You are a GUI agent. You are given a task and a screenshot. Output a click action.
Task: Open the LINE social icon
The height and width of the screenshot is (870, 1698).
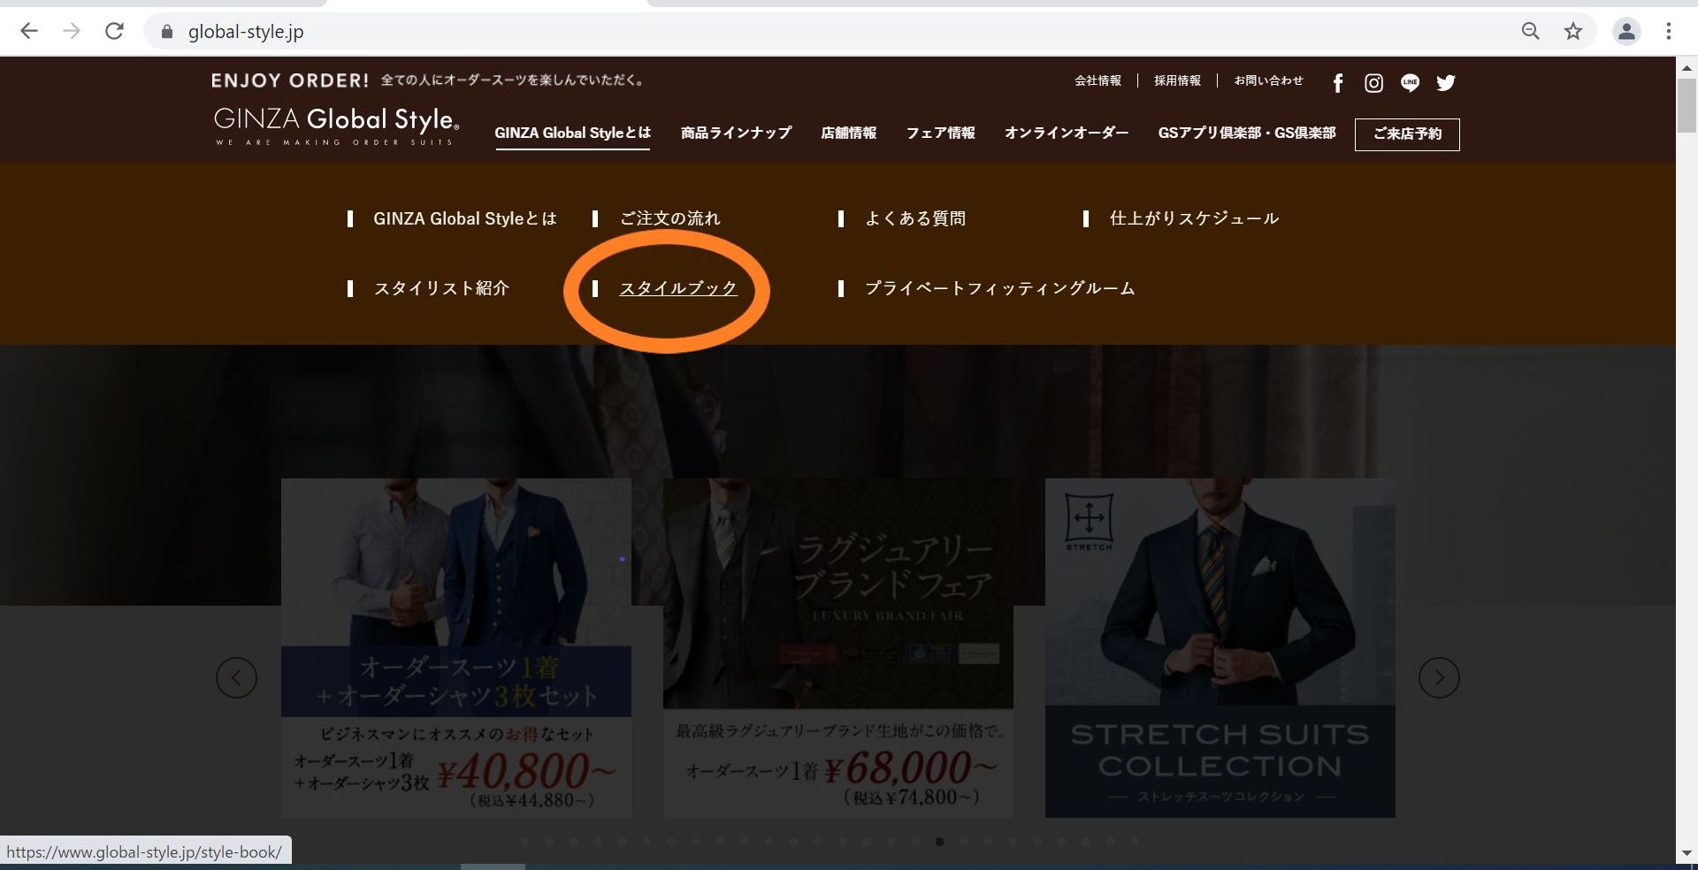(x=1410, y=83)
